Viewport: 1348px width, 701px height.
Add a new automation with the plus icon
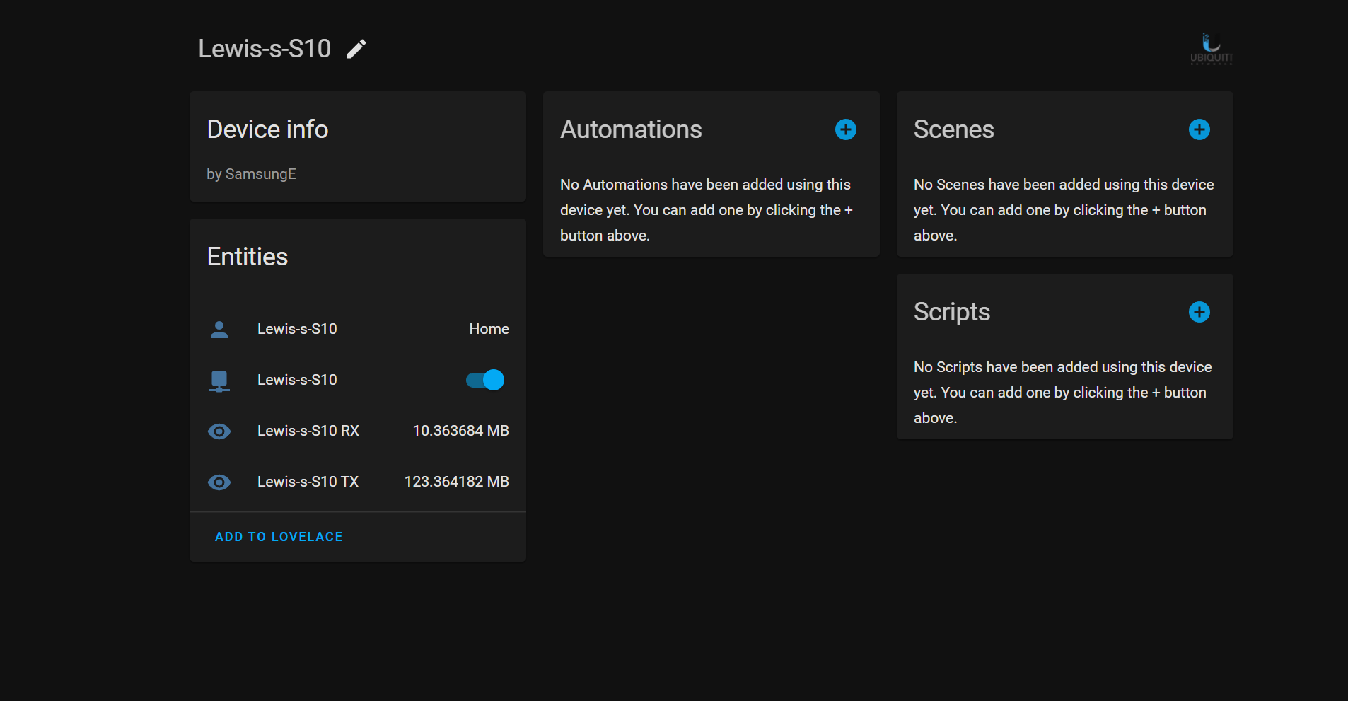(x=846, y=129)
